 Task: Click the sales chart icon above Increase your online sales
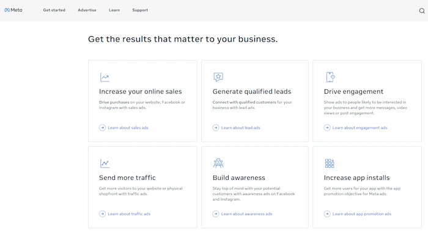pos(105,77)
